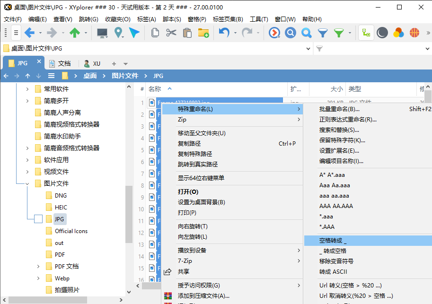Click the New Folder toolbar icon
The width and height of the screenshot is (432, 304).
(x=203, y=33)
